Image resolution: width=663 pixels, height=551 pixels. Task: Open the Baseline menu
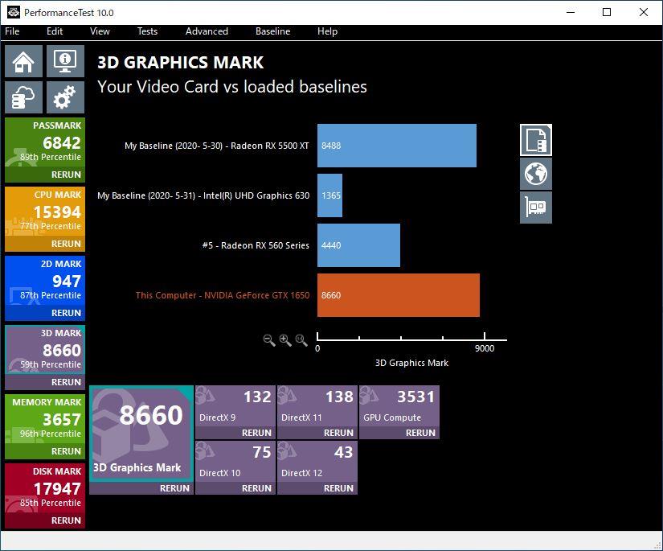click(272, 31)
